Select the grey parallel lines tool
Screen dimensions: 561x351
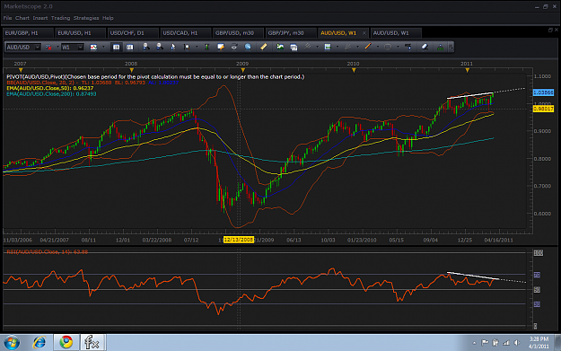(307, 47)
